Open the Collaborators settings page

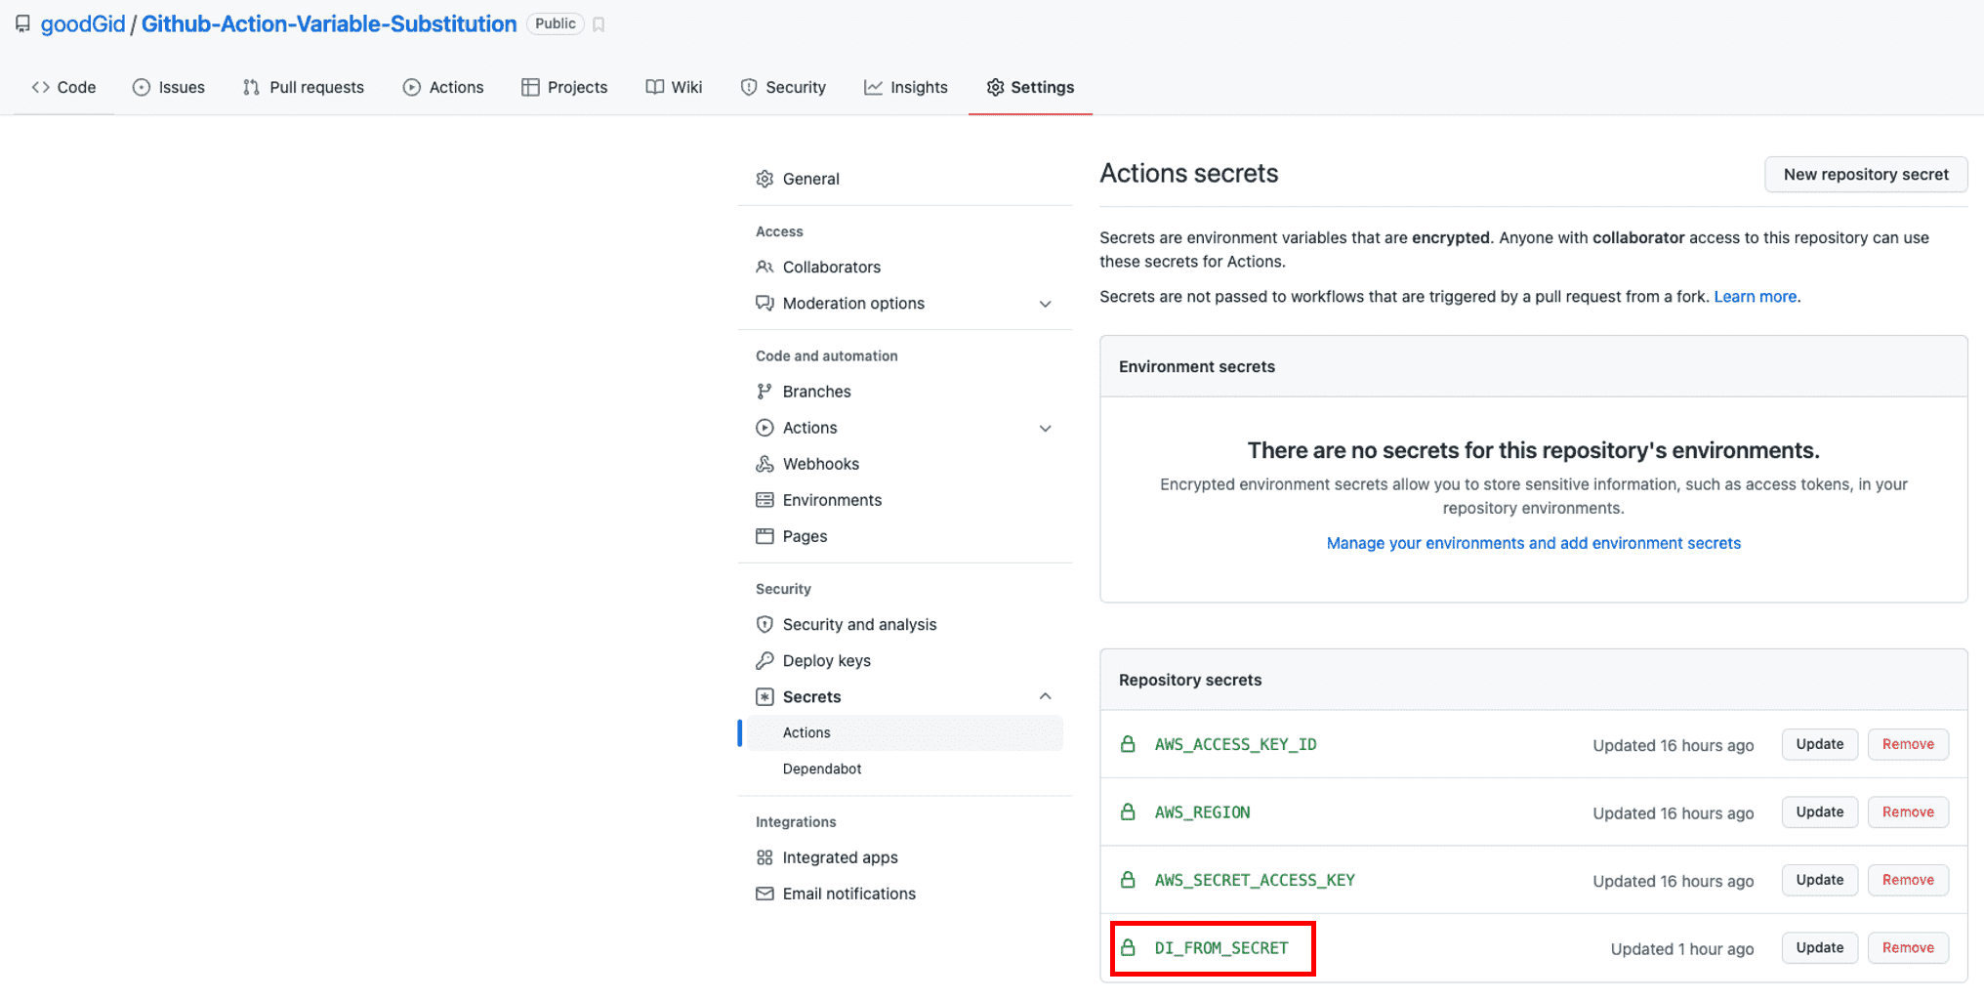coord(831,267)
